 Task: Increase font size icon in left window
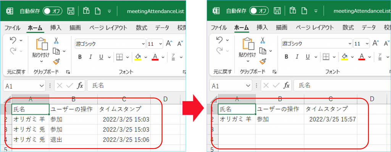coord(170,43)
